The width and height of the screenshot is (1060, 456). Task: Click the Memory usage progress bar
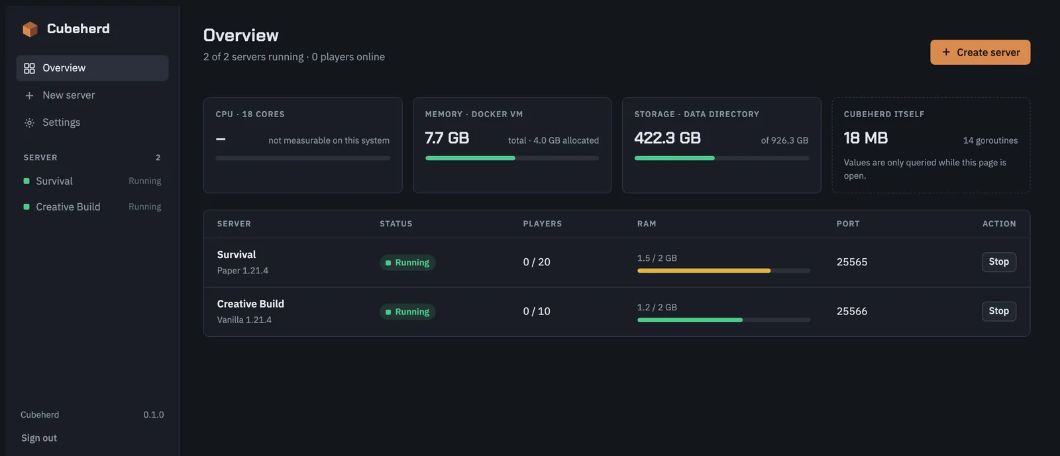pos(512,158)
